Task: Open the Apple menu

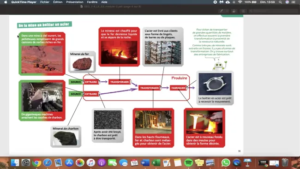Action: point(6,2)
